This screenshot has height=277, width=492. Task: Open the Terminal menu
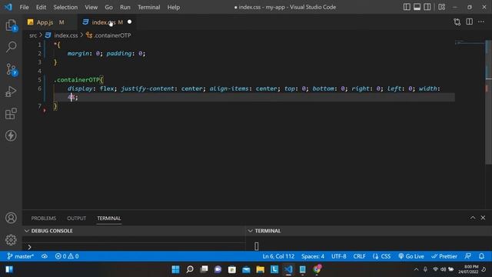point(148,7)
